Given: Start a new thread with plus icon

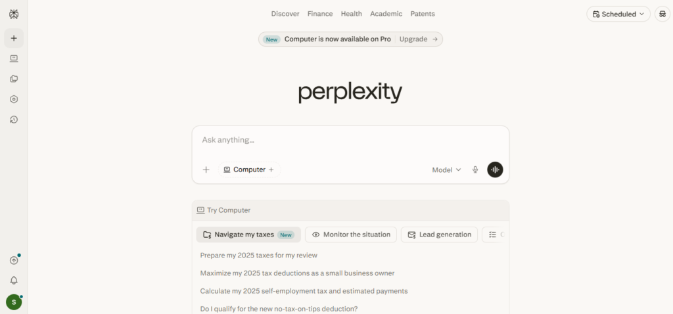Looking at the screenshot, I should [x=14, y=38].
